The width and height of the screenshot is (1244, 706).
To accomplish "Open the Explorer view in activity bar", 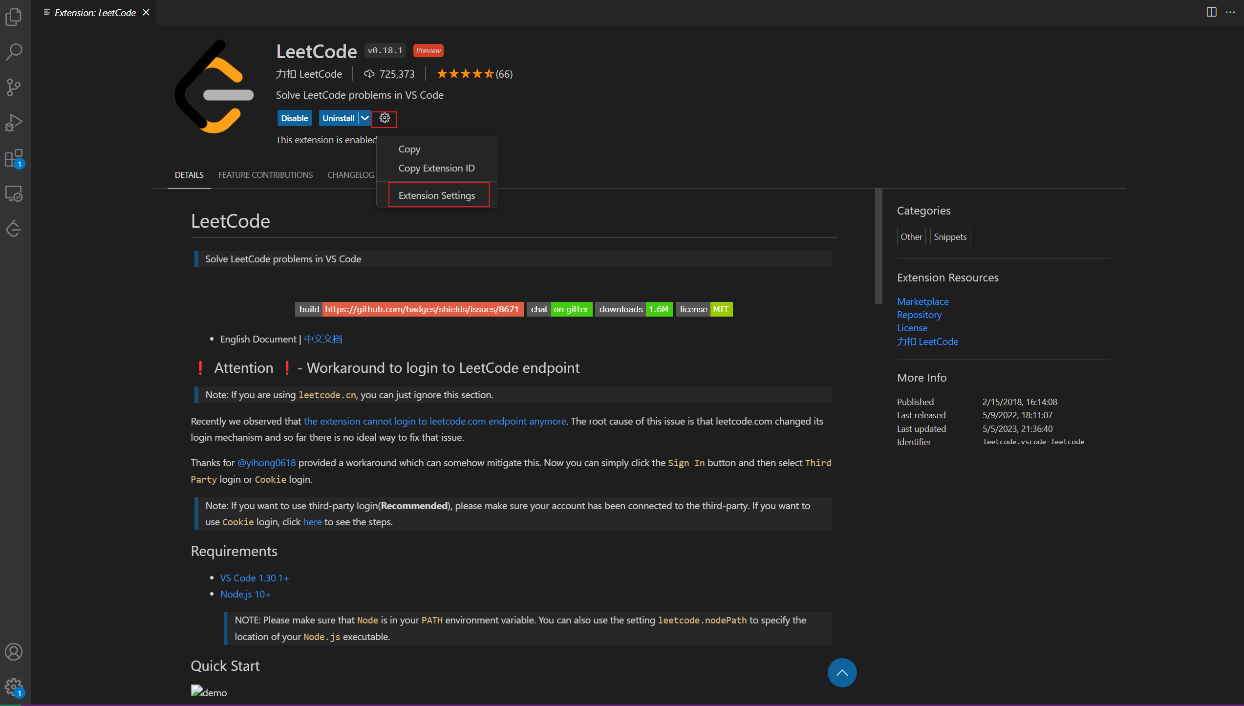I will click(14, 17).
